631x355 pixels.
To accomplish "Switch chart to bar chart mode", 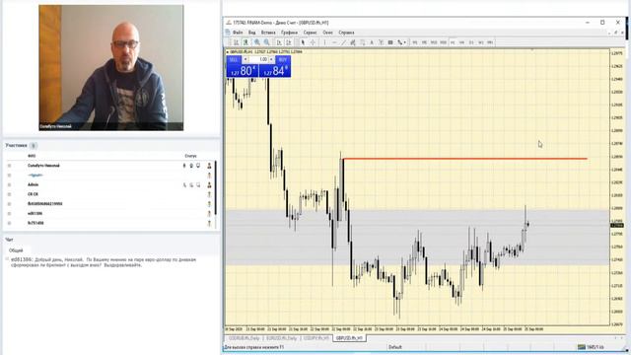I will click(237, 42).
